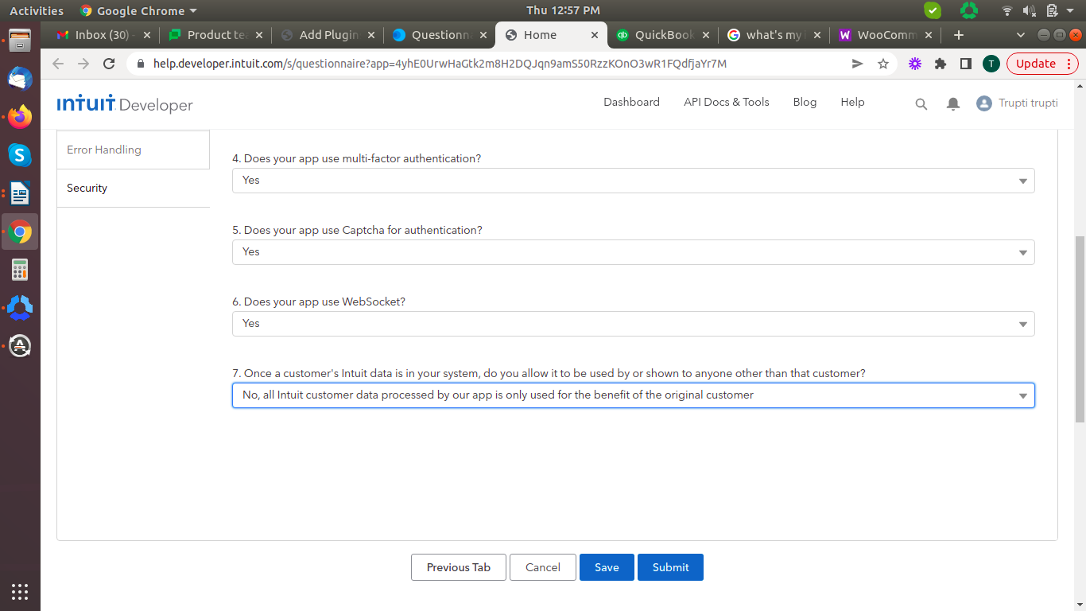Screen dimensions: 1086x611
Task: Expand the Captcha authentication dropdown
Action: [x=633, y=252]
